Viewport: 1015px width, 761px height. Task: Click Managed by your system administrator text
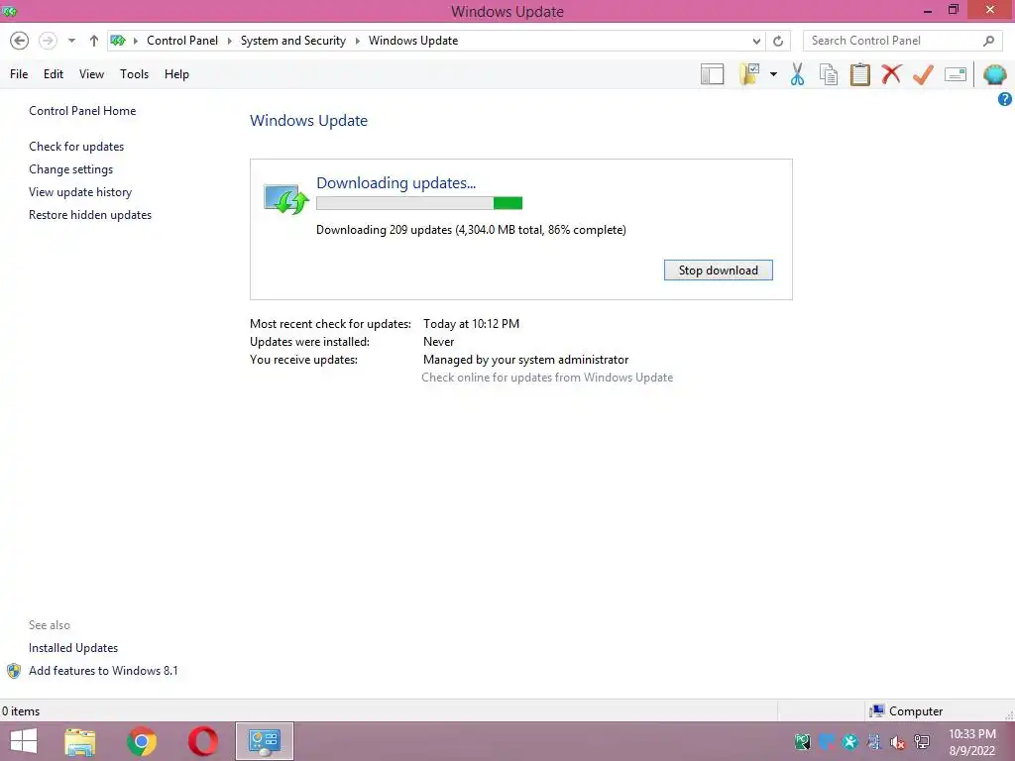[x=525, y=359]
